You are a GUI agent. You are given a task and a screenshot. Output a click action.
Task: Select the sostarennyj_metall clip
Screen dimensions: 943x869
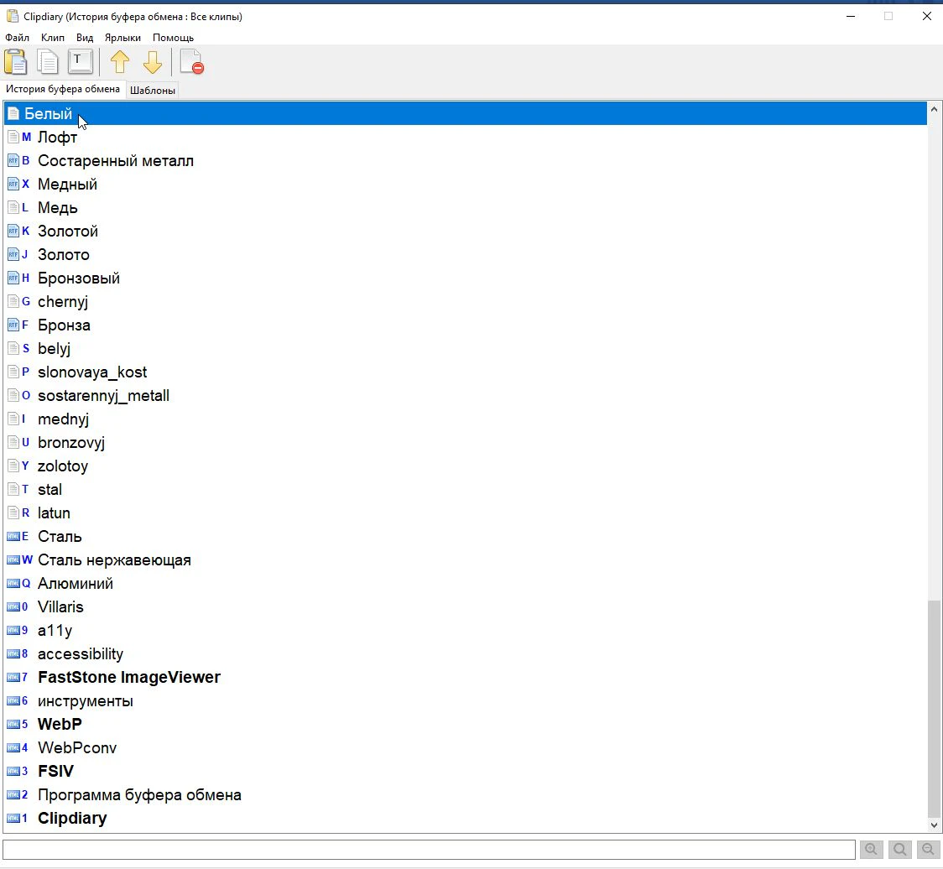(x=466, y=395)
